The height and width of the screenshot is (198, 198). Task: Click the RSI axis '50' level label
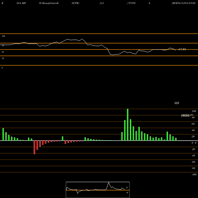[x=3, y=52]
